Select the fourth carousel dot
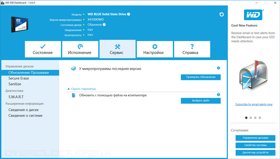 coord(260,118)
